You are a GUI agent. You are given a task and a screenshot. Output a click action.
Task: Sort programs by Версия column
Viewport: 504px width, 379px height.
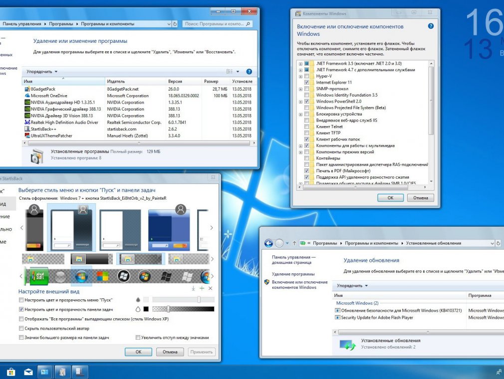tap(184, 81)
